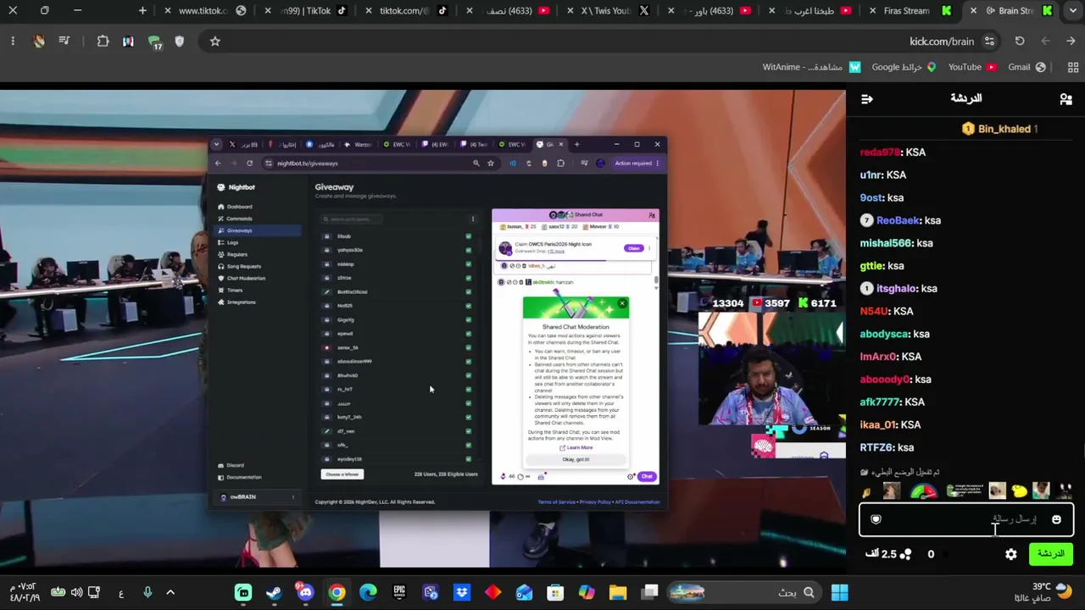Image resolution: width=1085 pixels, height=610 pixels.
Task: Collapse the Kick chat panel
Action: tap(866, 99)
